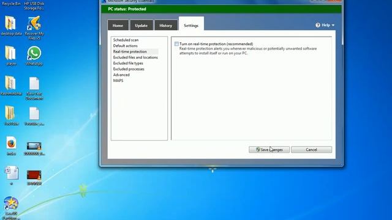Expand the Help dropdown arrow
Image resolution: width=392 pixels, height=220 pixels.
[x=333, y=25]
